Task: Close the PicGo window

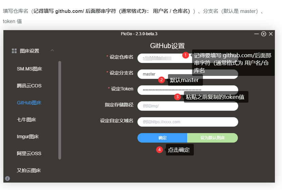Action: pos(271,34)
